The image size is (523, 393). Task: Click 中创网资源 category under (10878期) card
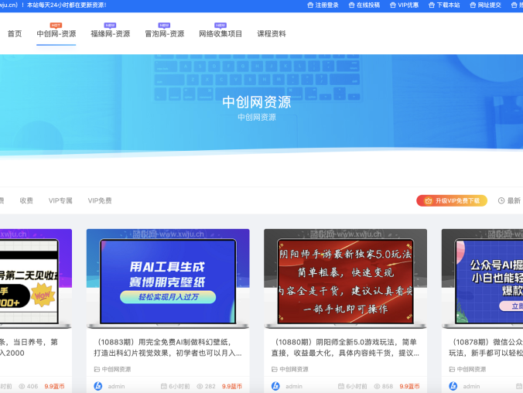click(471, 369)
